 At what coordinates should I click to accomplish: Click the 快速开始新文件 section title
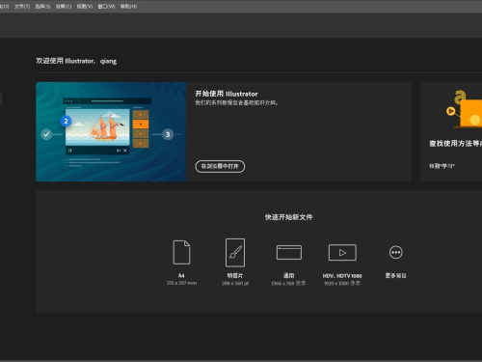pos(288,217)
